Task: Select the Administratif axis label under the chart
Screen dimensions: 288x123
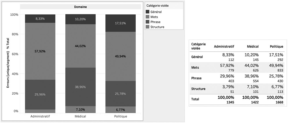Action: pos(40,116)
